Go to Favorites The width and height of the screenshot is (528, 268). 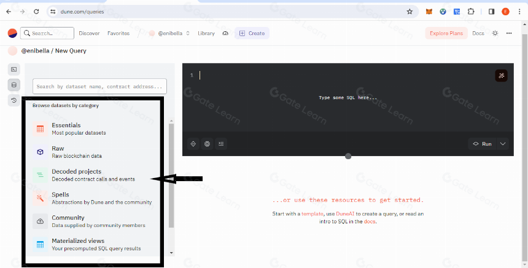[118, 33]
